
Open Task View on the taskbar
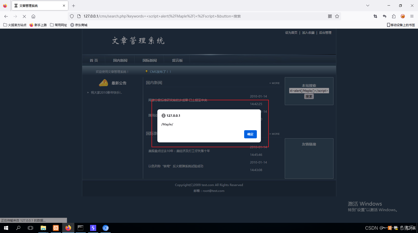pyautogui.click(x=30, y=228)
